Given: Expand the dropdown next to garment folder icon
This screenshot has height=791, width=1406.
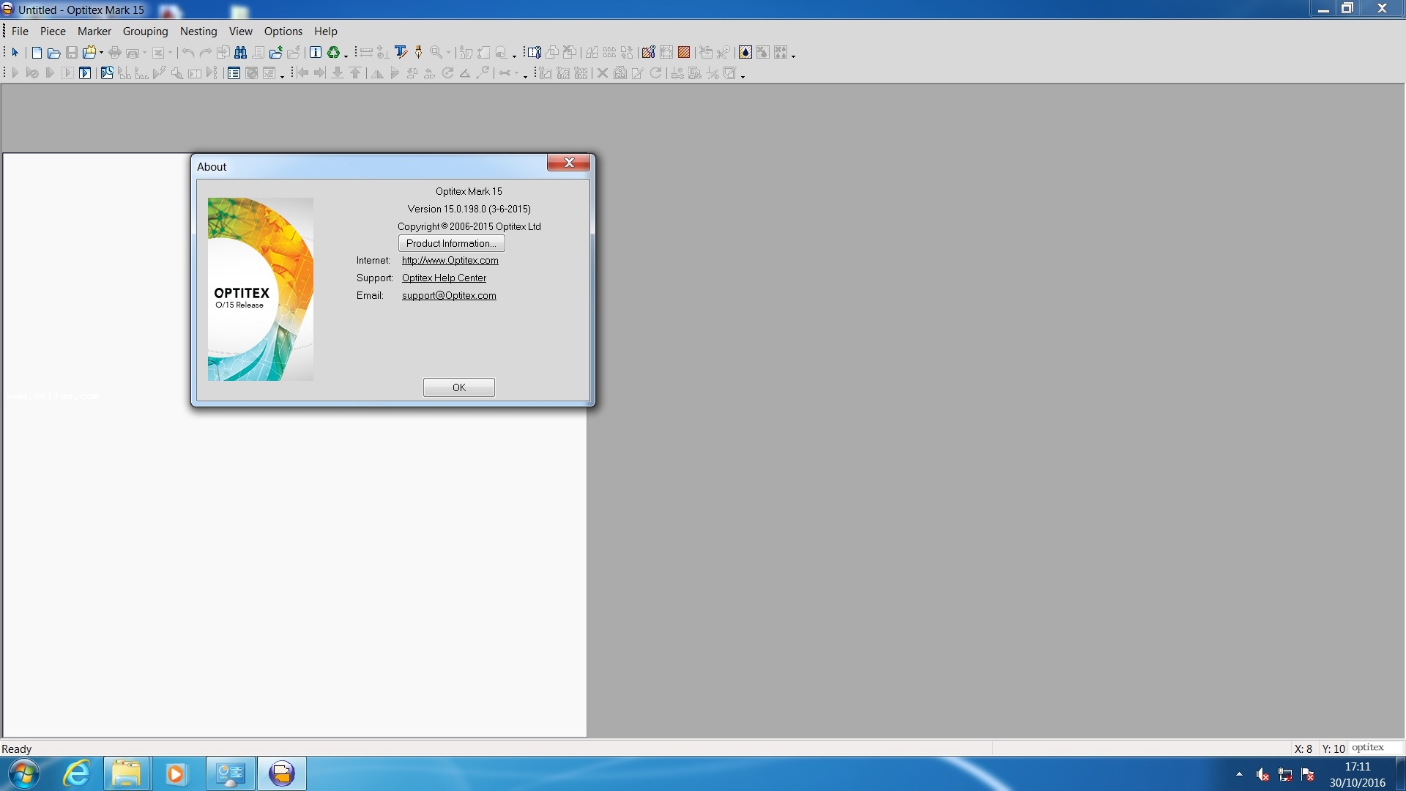Looking at the screenshot, I should (x=101, y=53).
